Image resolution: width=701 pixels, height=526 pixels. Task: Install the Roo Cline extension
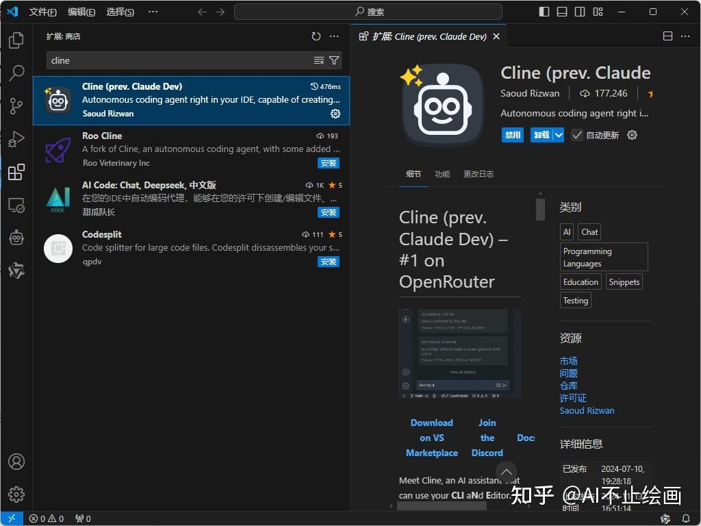point(329,163)
